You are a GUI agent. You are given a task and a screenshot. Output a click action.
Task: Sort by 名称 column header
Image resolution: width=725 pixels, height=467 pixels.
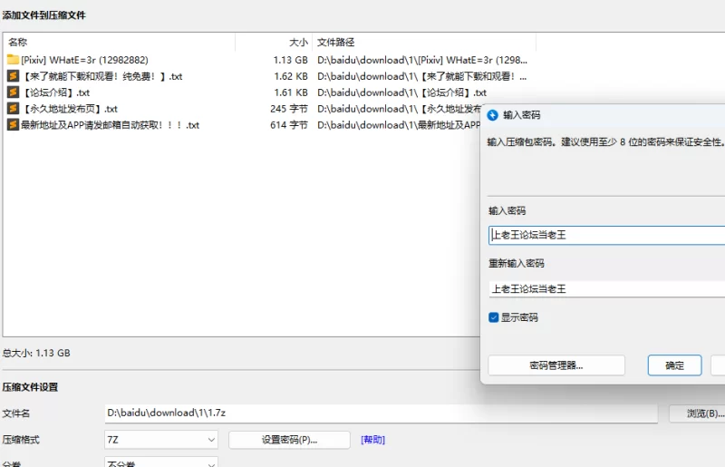tap(121, 42)
